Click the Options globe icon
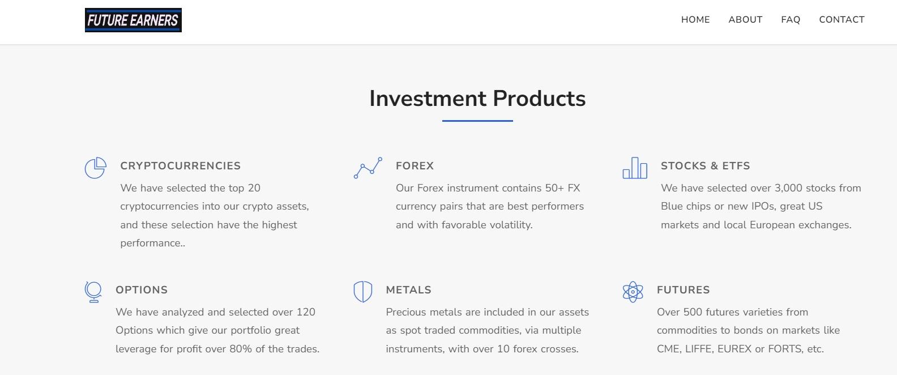Viewport: 897px width, 375px height. [x=93, y=292]
